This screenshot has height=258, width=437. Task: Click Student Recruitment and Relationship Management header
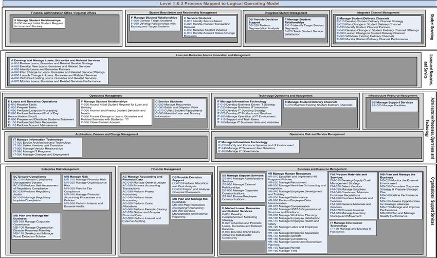coord(183,12)
